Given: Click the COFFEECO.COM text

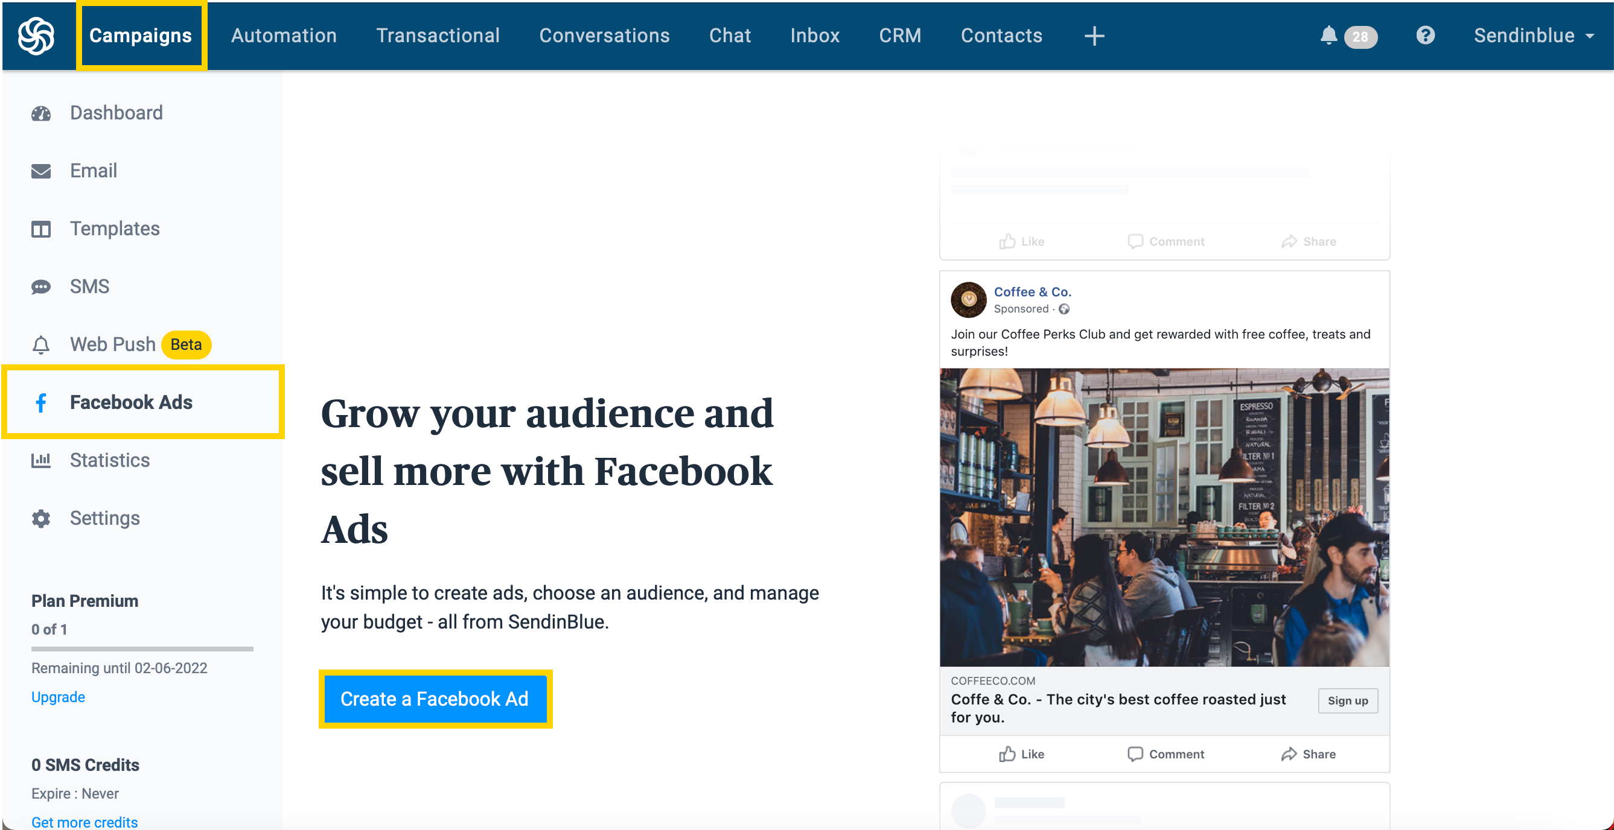Looking at the screenshot, I should pos(992,681).
